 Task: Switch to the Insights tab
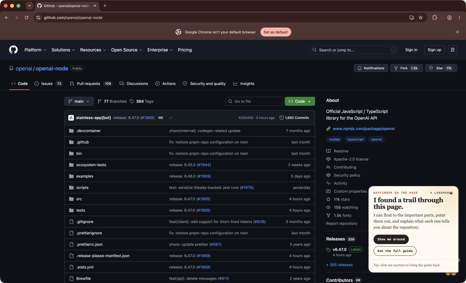click(244, 84)
